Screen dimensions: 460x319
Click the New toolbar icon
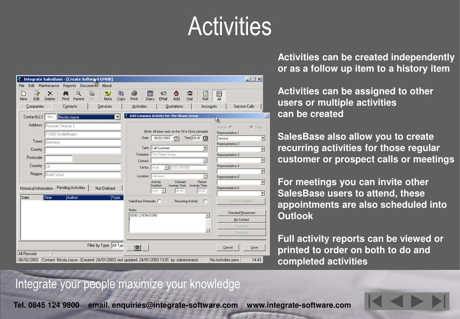[23, 95]
